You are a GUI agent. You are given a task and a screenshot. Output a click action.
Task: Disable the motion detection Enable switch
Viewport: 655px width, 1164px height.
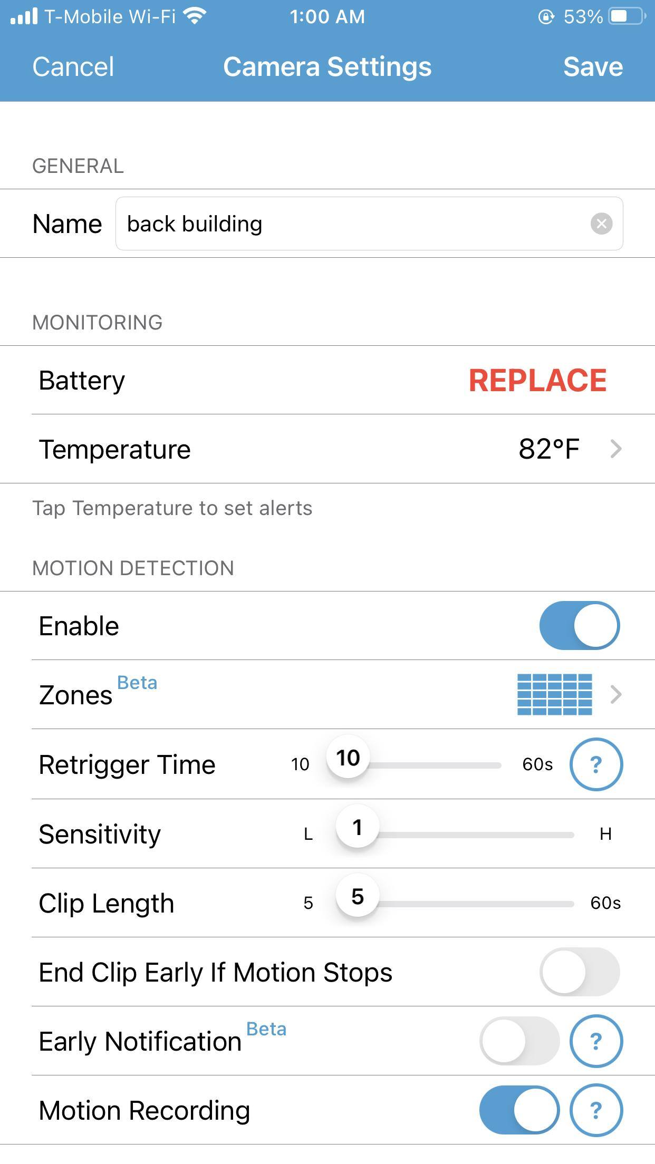point(579,626)
